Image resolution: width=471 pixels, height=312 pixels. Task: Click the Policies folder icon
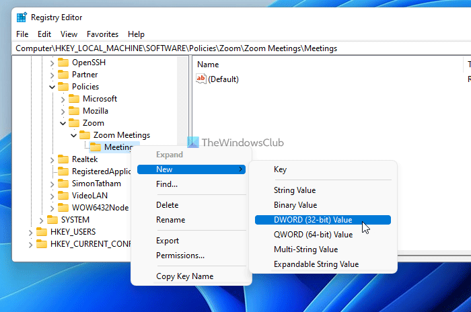63,87
